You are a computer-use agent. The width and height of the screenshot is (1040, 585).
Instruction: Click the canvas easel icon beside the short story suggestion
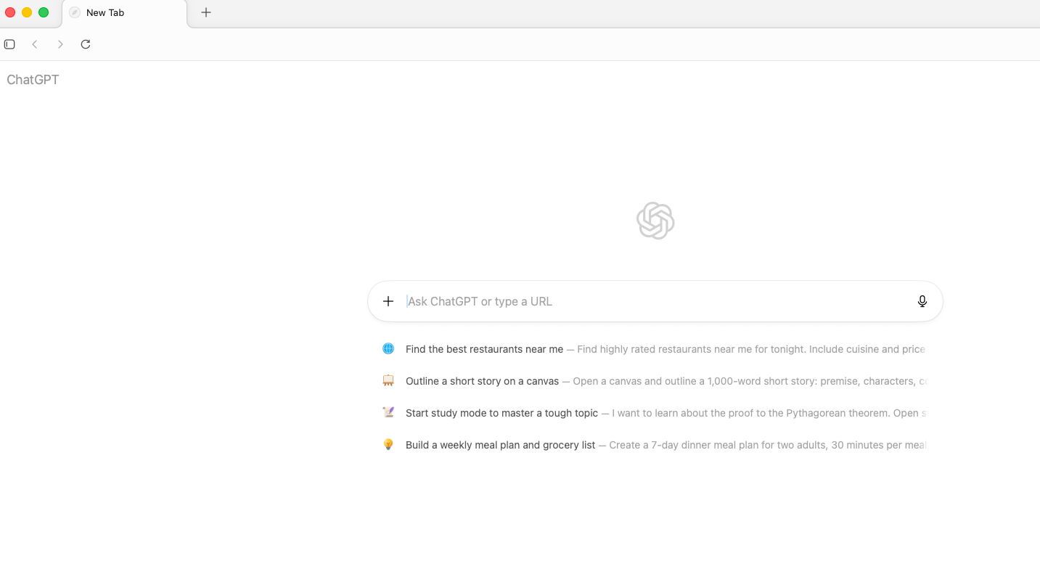(x=388, y=381)
